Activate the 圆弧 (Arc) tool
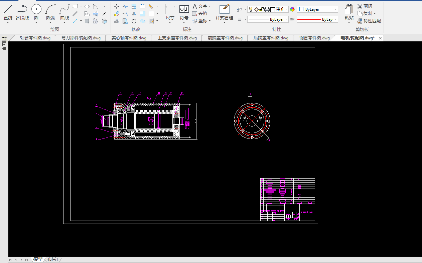The height and width of the screenshot is (263, 422). [x=50, y=9]
